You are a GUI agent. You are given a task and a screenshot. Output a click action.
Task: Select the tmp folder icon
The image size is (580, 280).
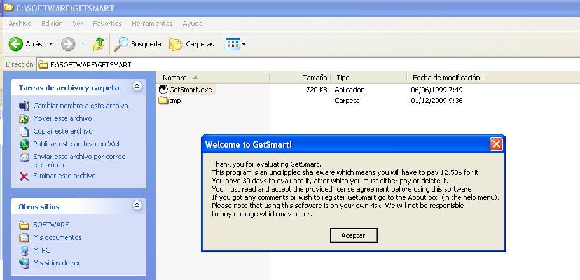point(163,101)
